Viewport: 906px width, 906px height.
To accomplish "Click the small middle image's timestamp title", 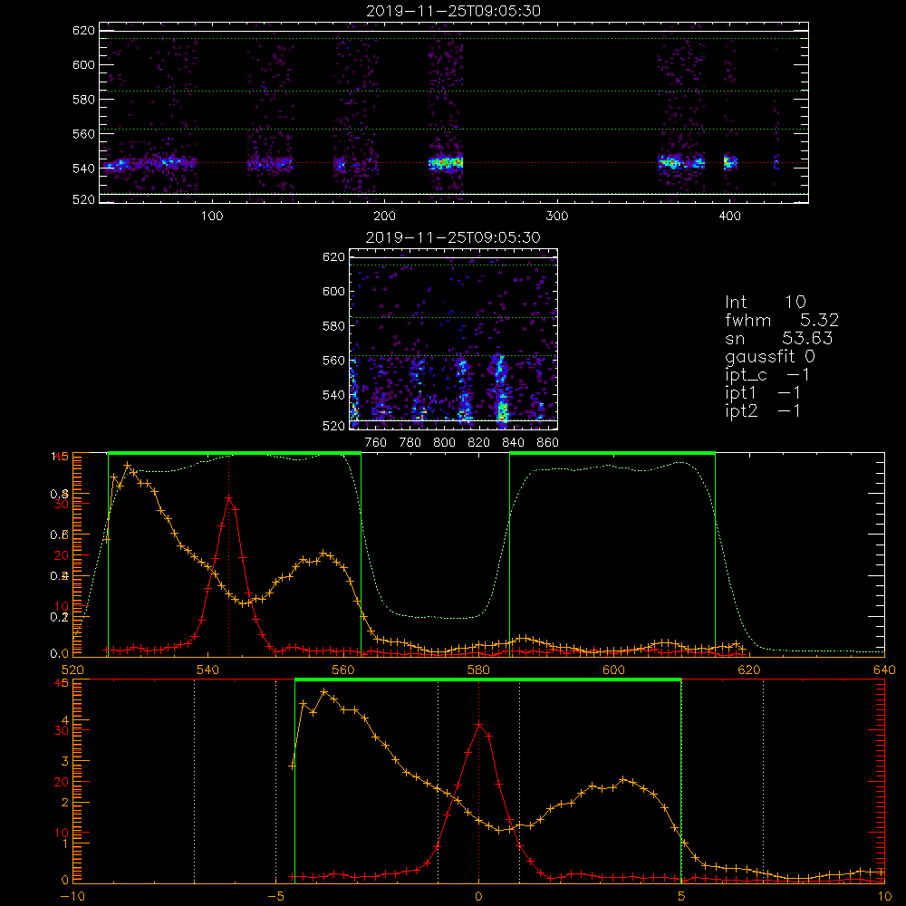I will pos(453,237).
